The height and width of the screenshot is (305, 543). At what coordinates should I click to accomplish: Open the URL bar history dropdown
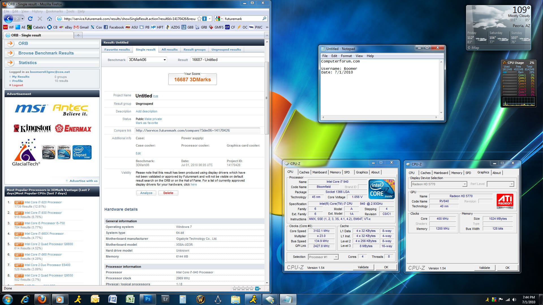pos(210,19)
